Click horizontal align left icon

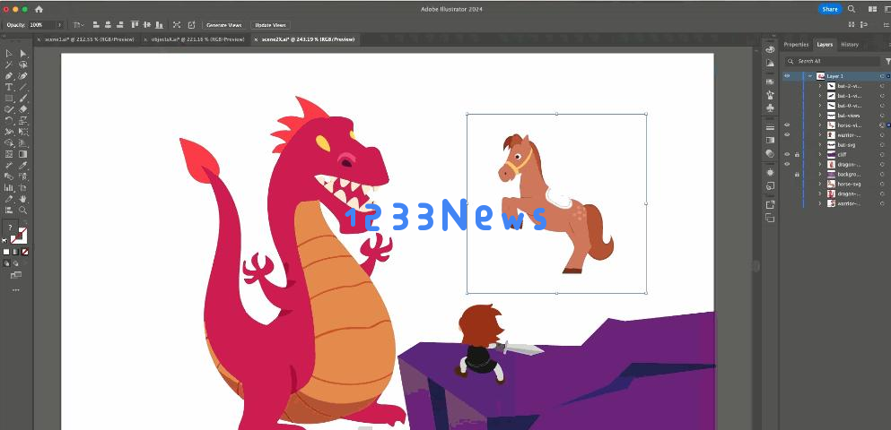point(96,25)
